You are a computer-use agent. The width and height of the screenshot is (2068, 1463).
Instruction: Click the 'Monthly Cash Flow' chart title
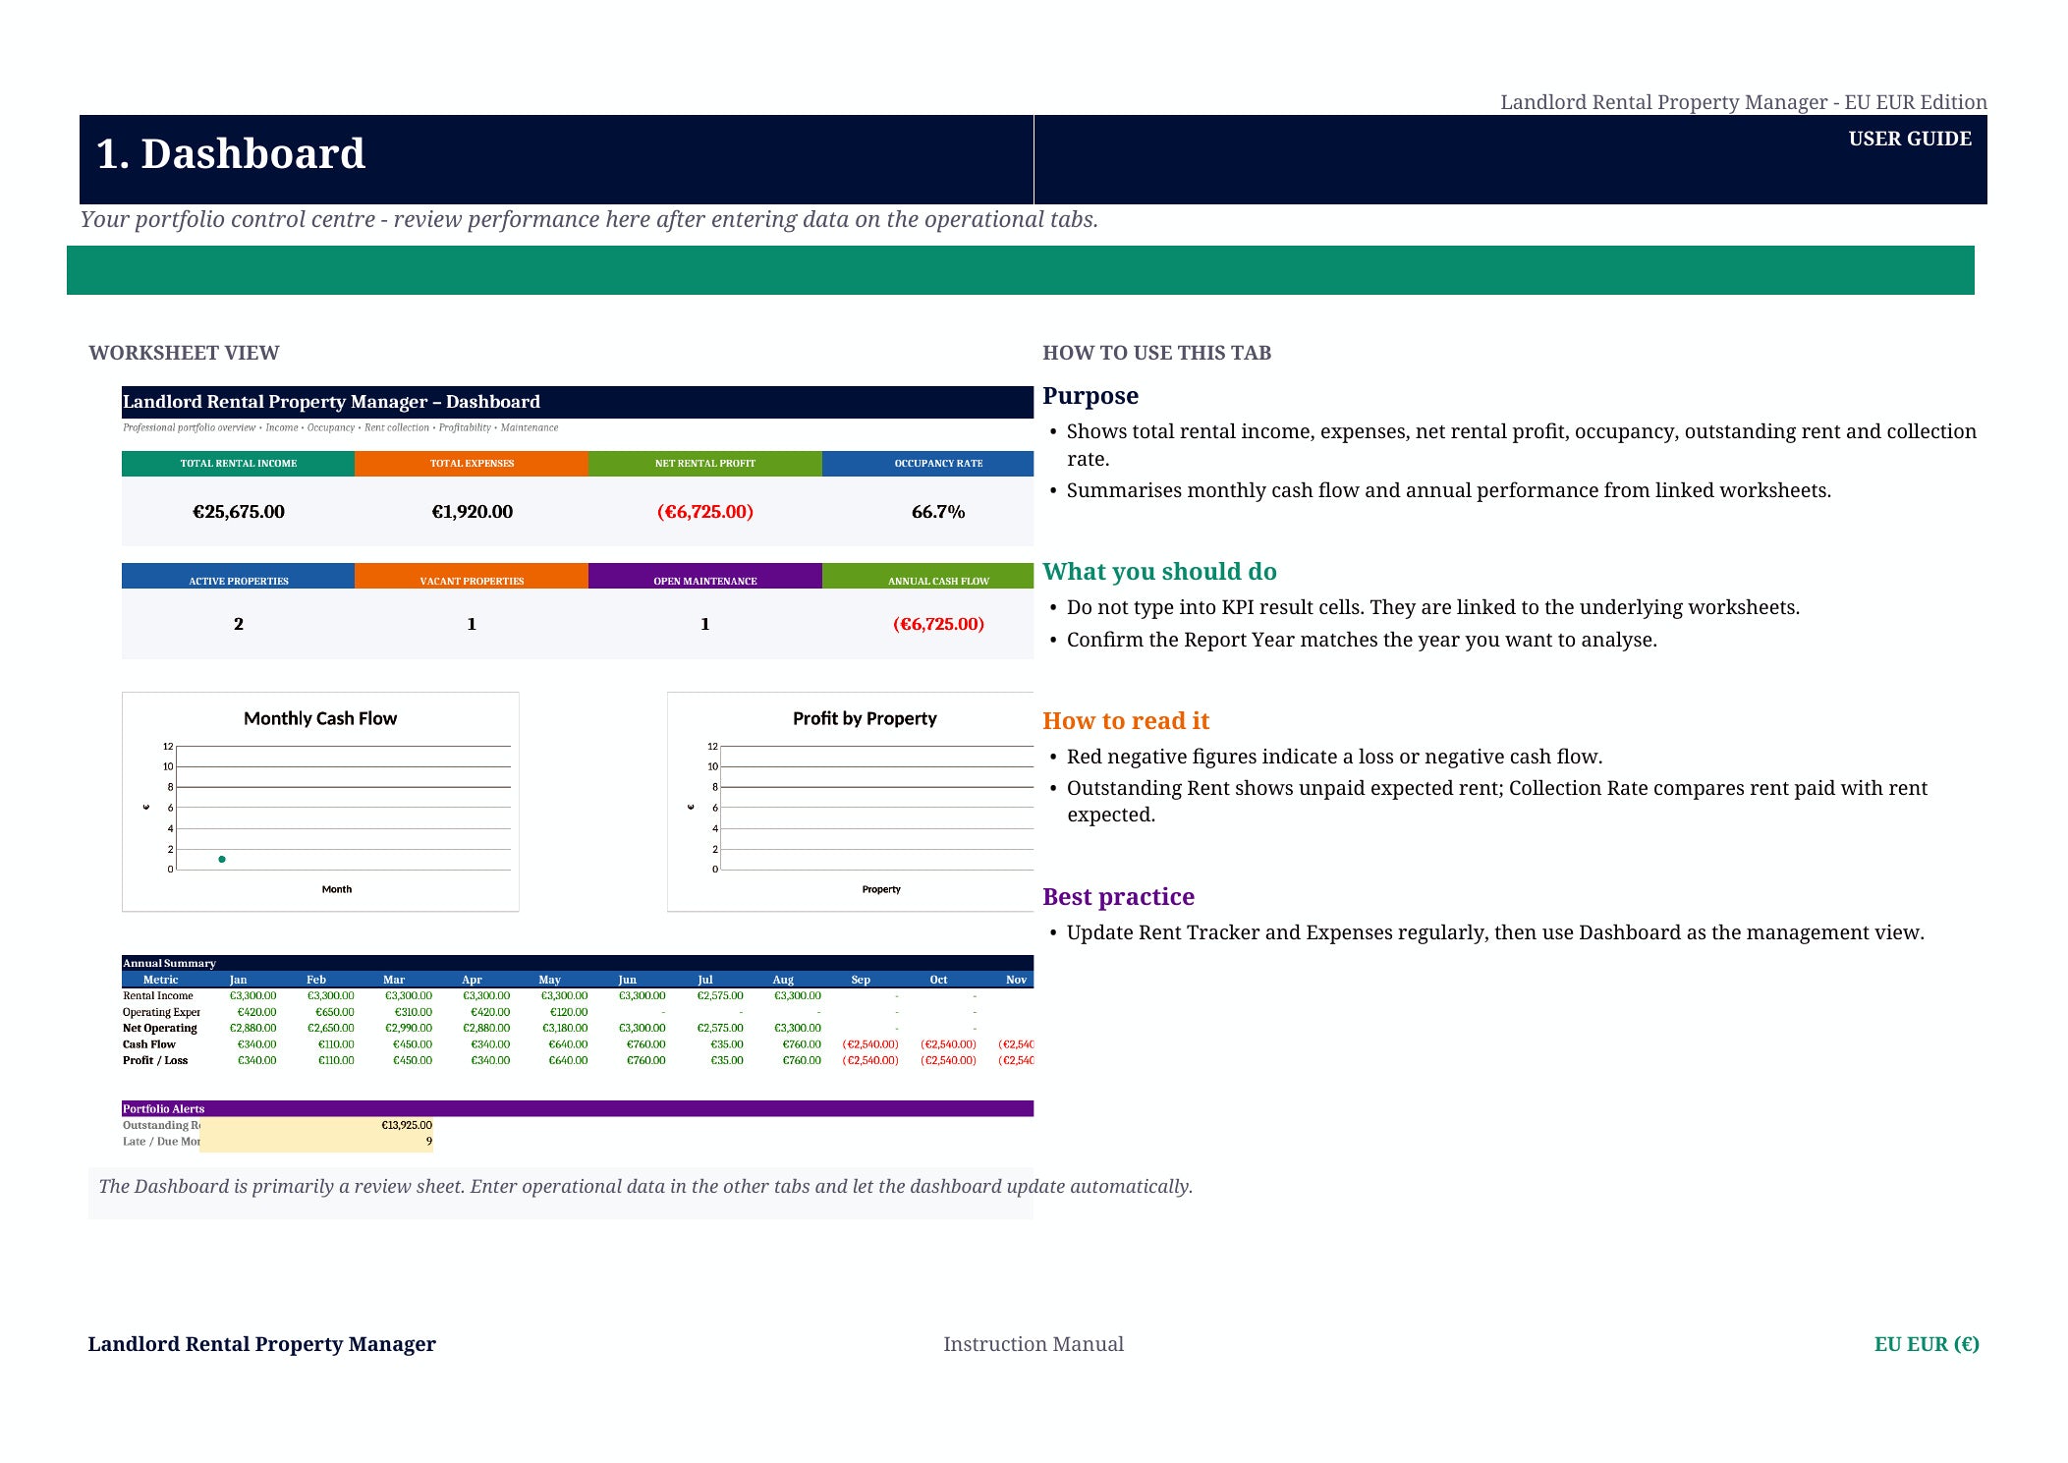(x=320, y=718)
